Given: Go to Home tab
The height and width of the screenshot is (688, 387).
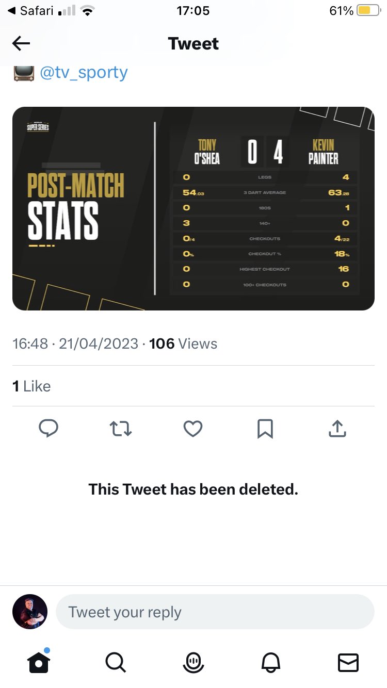Looking at the screenshot, I should coord(39,661).
